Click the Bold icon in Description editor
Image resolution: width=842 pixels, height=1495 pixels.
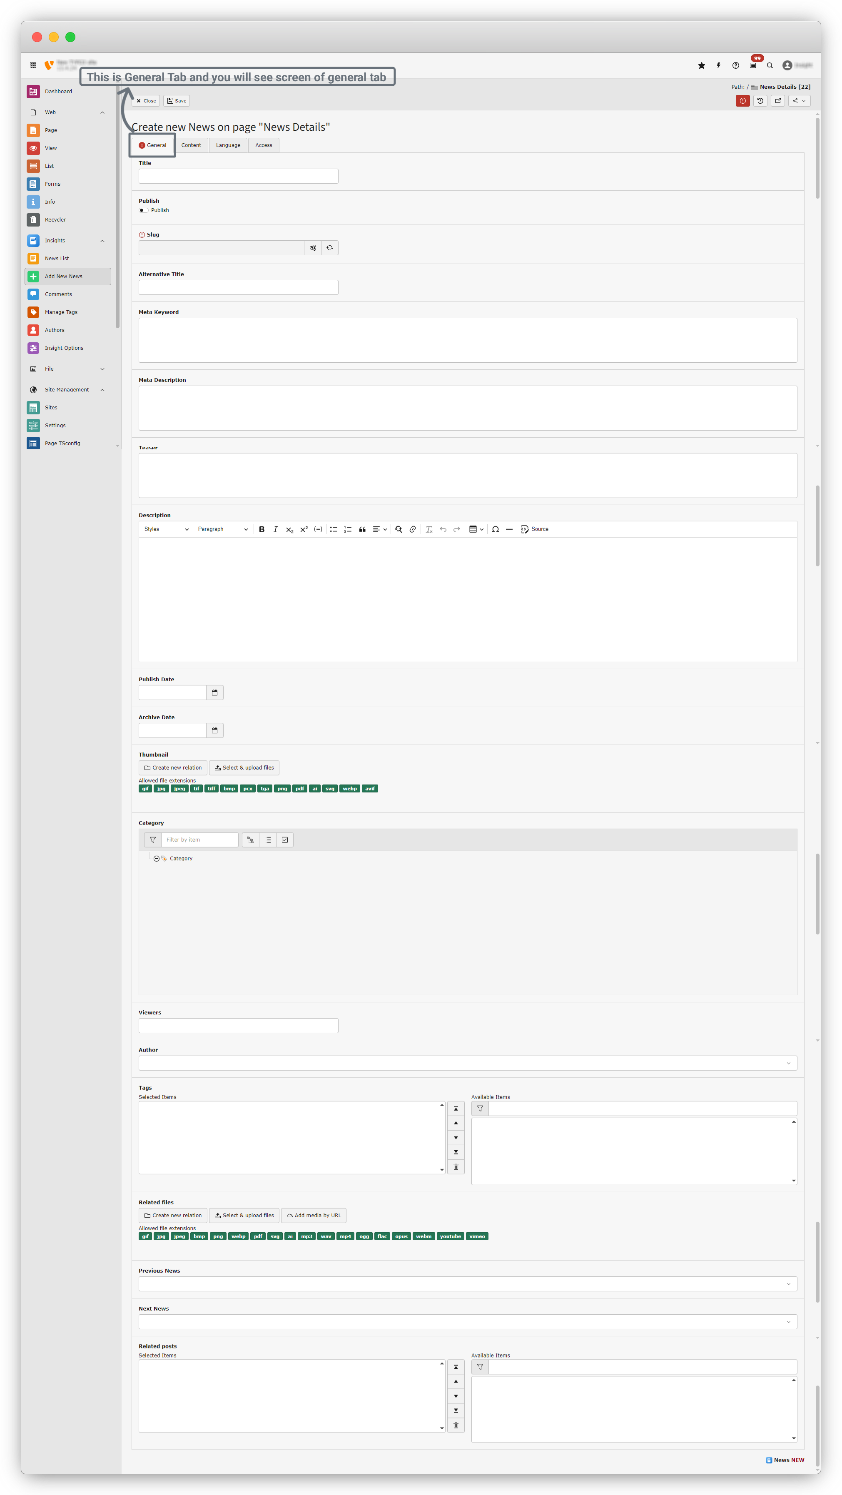(262, 529)
